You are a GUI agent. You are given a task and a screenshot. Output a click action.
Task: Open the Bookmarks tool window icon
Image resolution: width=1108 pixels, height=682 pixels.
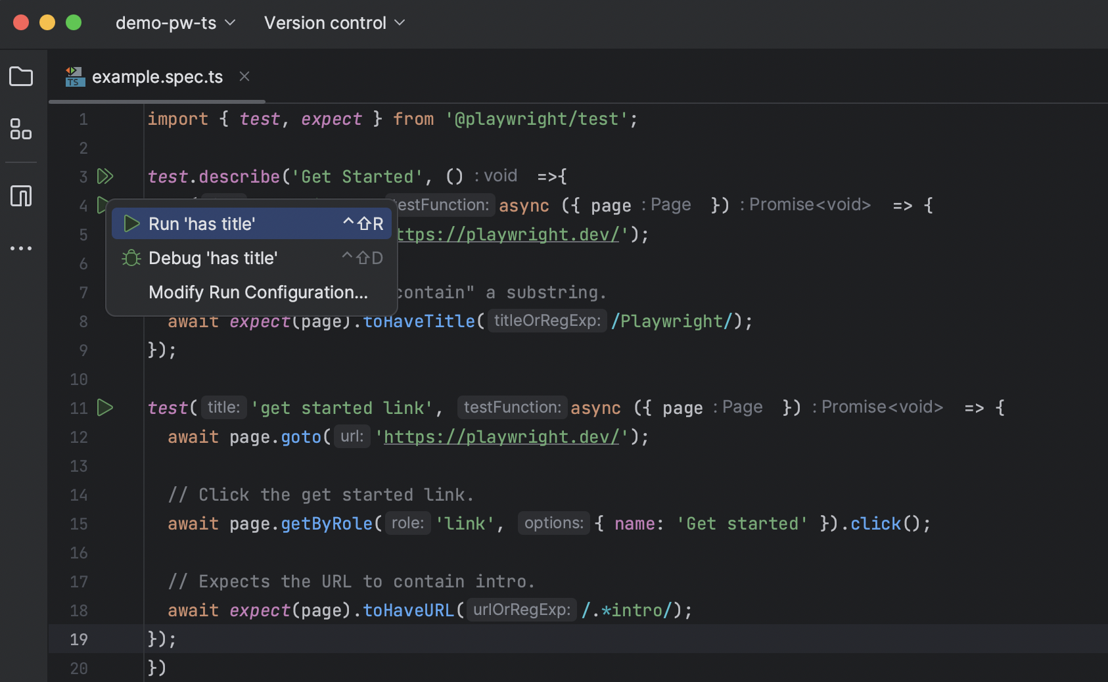pos(21,196)
